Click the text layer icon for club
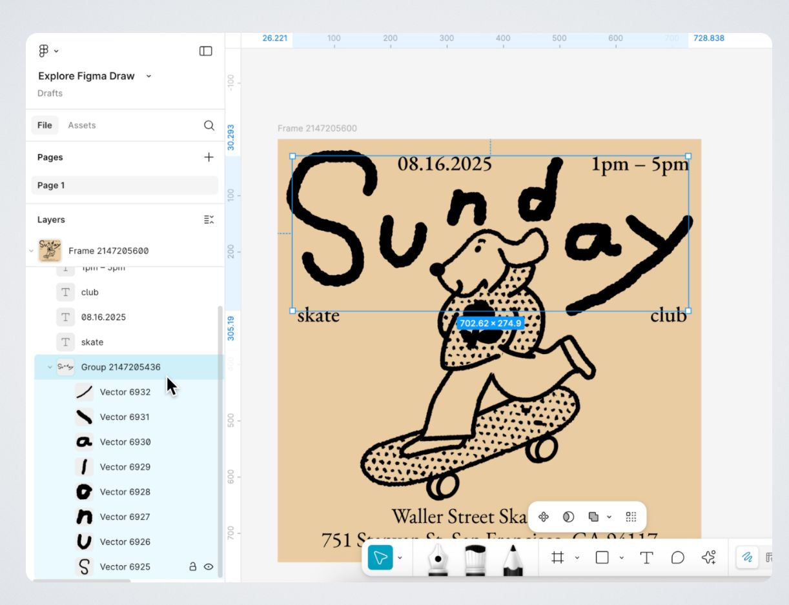The width and height of the screenshot is (789, 605). [x=65, y=292]
